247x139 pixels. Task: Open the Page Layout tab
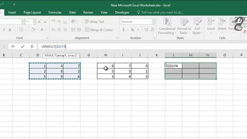(32, 12)
